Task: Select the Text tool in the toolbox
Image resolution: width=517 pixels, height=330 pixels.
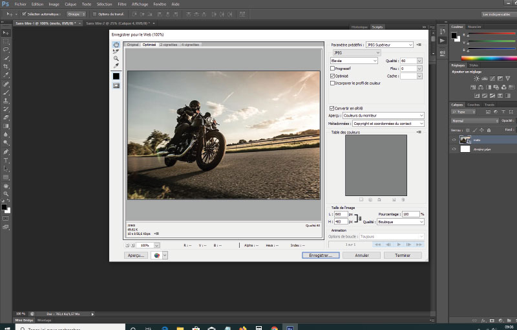Action: click(6, 160)
